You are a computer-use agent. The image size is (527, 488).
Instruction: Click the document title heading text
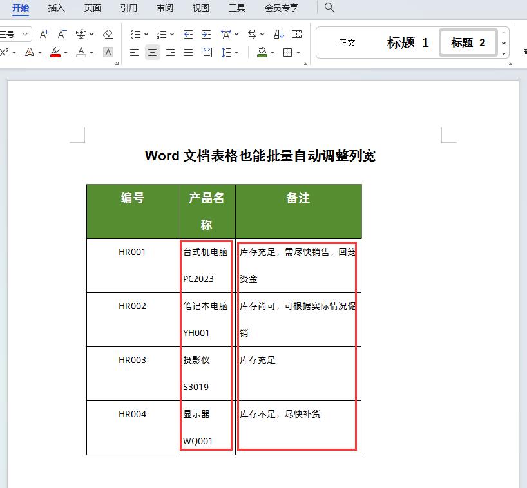(x=260, y=156)
